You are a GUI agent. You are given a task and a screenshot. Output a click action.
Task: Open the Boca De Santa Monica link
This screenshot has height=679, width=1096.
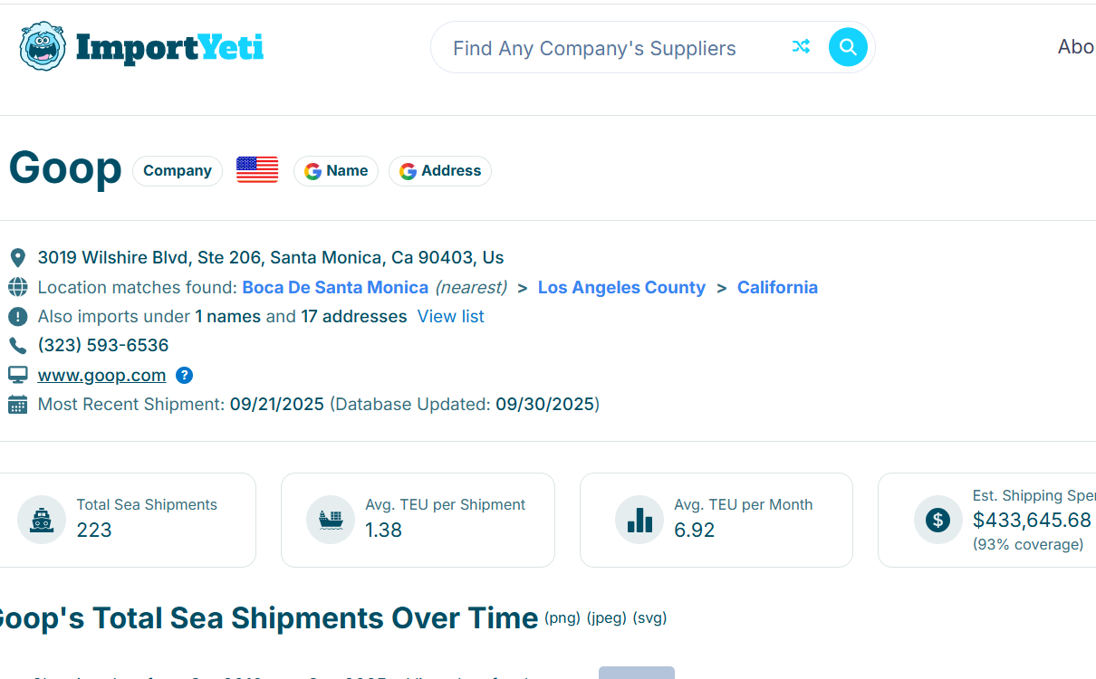(x=335, y=287)
